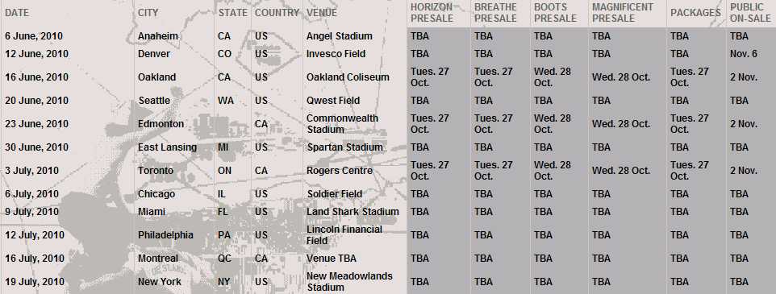Viewport: 776px width, 294px height.
Task: Select Toronto's 2 Nov. public on-sale date
Action: 744,171
